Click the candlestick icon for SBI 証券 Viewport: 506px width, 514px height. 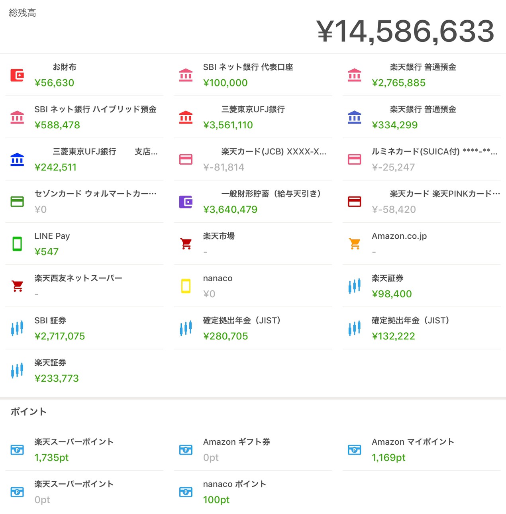(17, 328)
